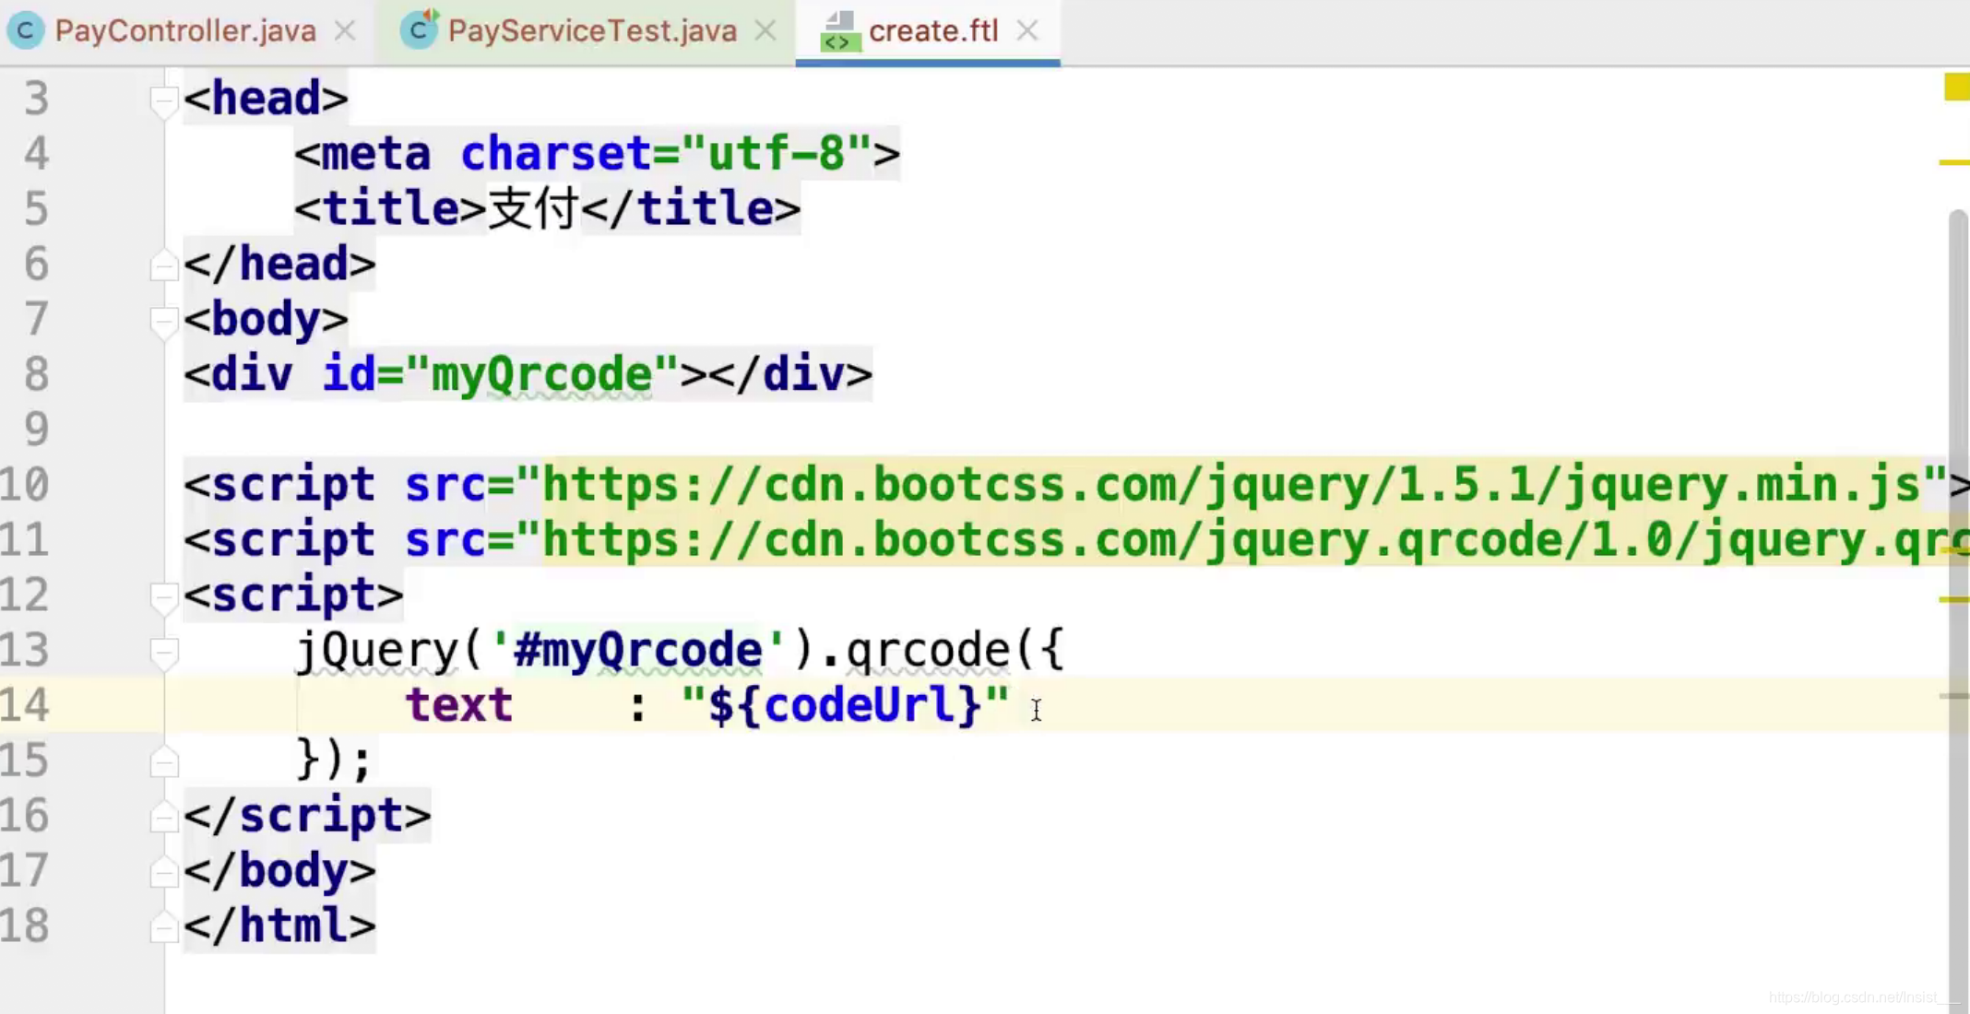Image resolution: width=1970 pixels, height=1014 pixels.
Task: Click the yellow inspection status indicator
Action: point(1956,88)
